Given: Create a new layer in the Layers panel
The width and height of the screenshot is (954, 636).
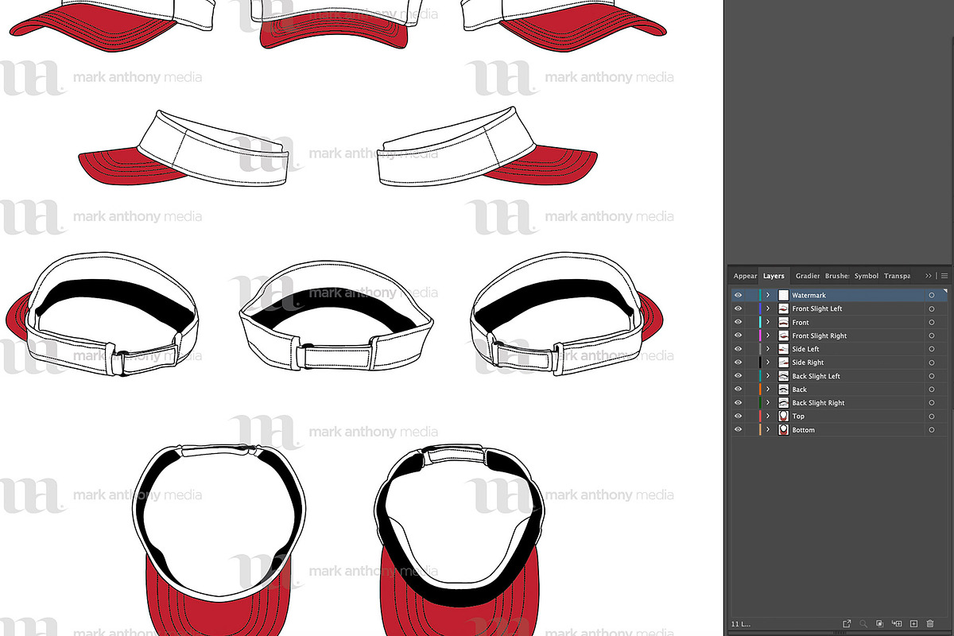Looking at the screenshot, I should tap(913, 623).
